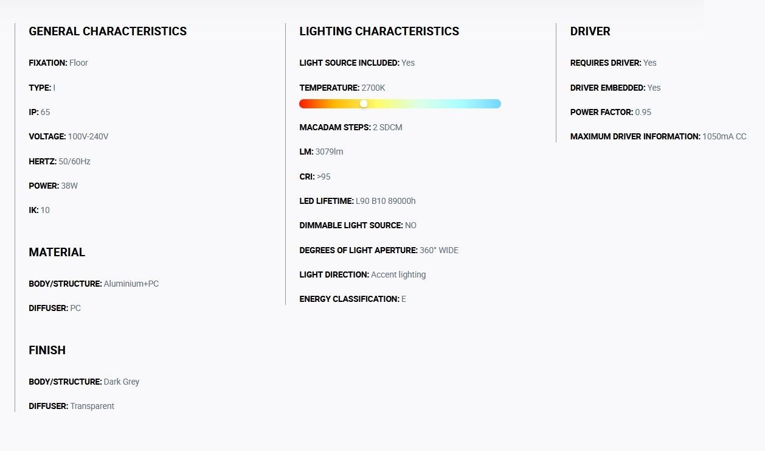Viewport: 765px width, 451px height.
Task: Click the color temperature slider handle
Action: pyautogui.click(x=364, y=103)
